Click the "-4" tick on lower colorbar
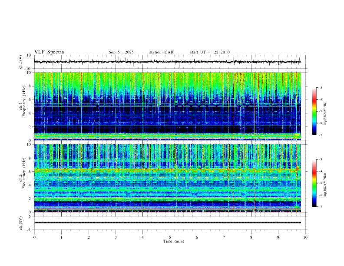Image resolution: width=344 pixels, height=266 pixels. (321, 171)
